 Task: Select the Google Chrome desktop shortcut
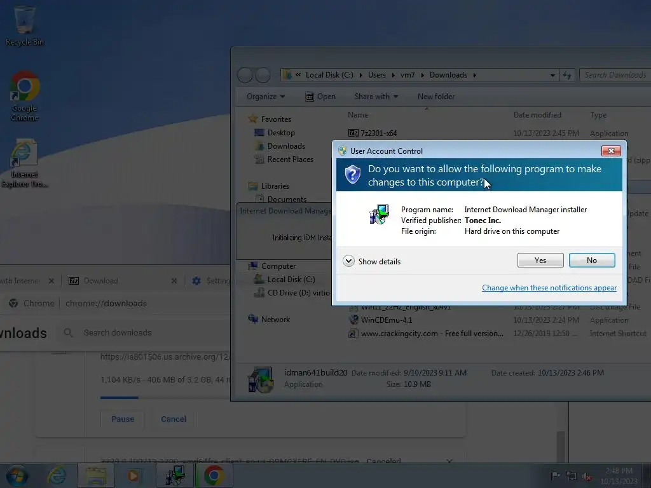[25, 97]
